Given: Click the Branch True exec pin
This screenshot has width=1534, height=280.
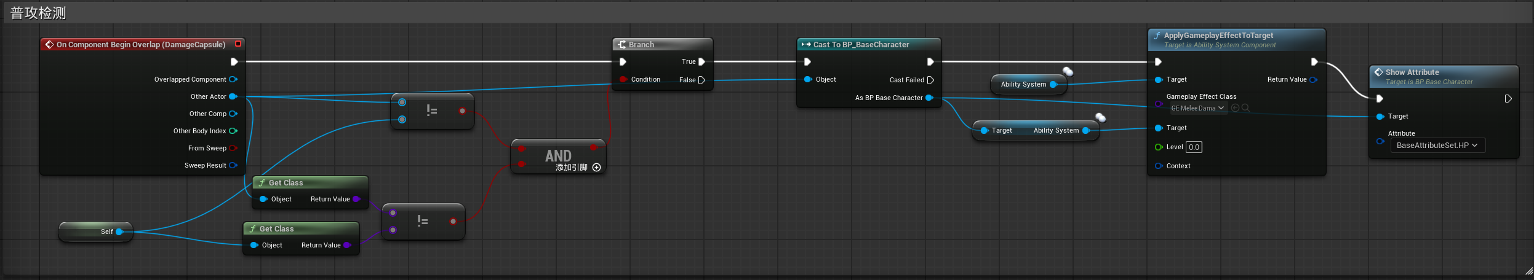Looking at the screenshot, I should click(x=701, y=61).
